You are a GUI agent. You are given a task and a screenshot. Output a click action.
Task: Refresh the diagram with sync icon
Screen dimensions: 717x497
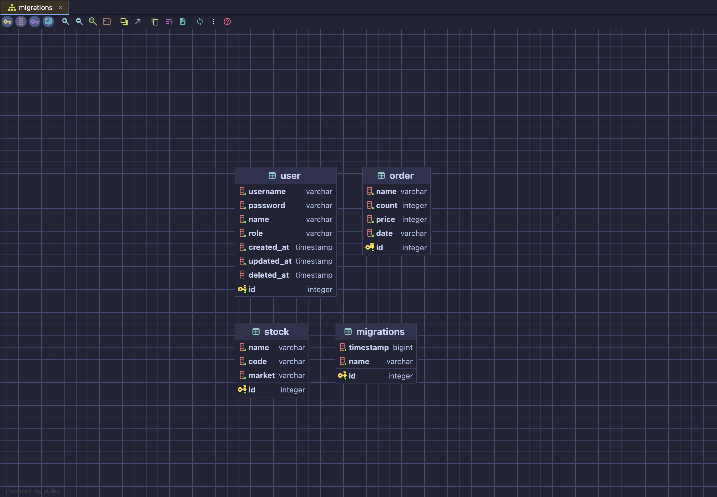pos(200,22)
